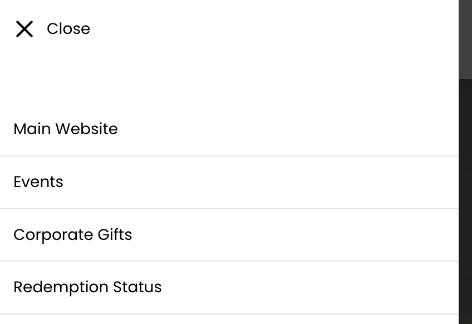The image size is (472, 324).
Task: Click the word Corporate in the menu
Action: [53, 235]
